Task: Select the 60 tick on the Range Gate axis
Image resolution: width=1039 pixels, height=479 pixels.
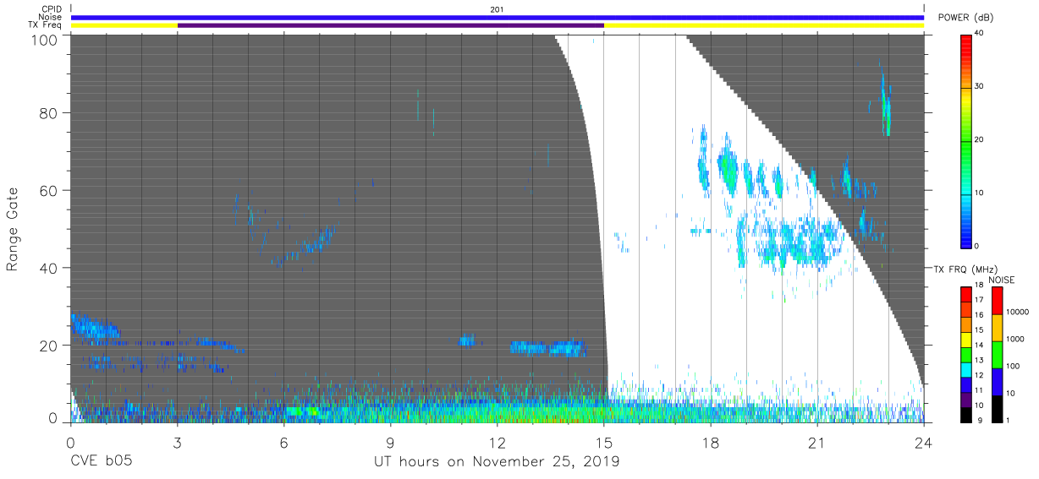Action: 50,190
